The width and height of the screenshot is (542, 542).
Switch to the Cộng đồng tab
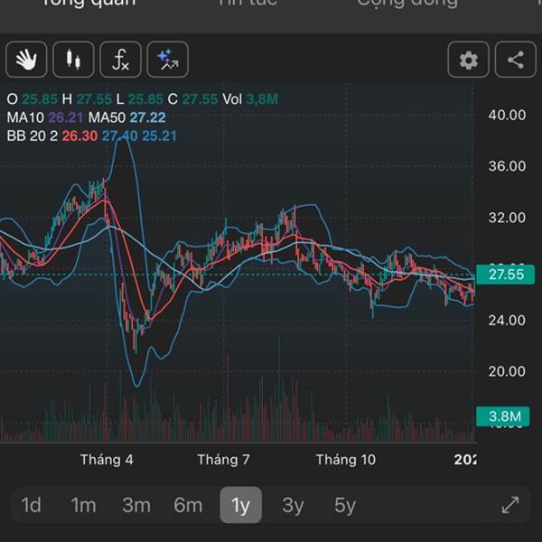[x=407, y=3]
